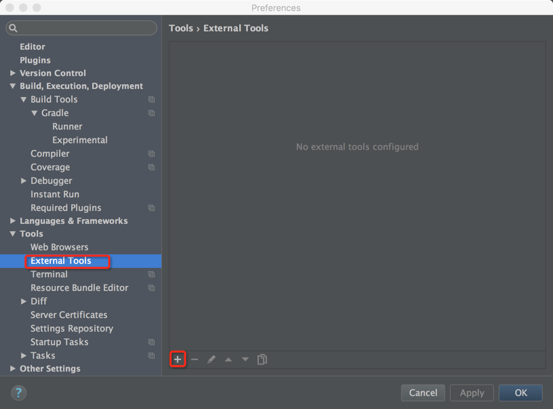The image size is (553, 409).
Task: Expand the Version Control section
Action: (13, 73)
